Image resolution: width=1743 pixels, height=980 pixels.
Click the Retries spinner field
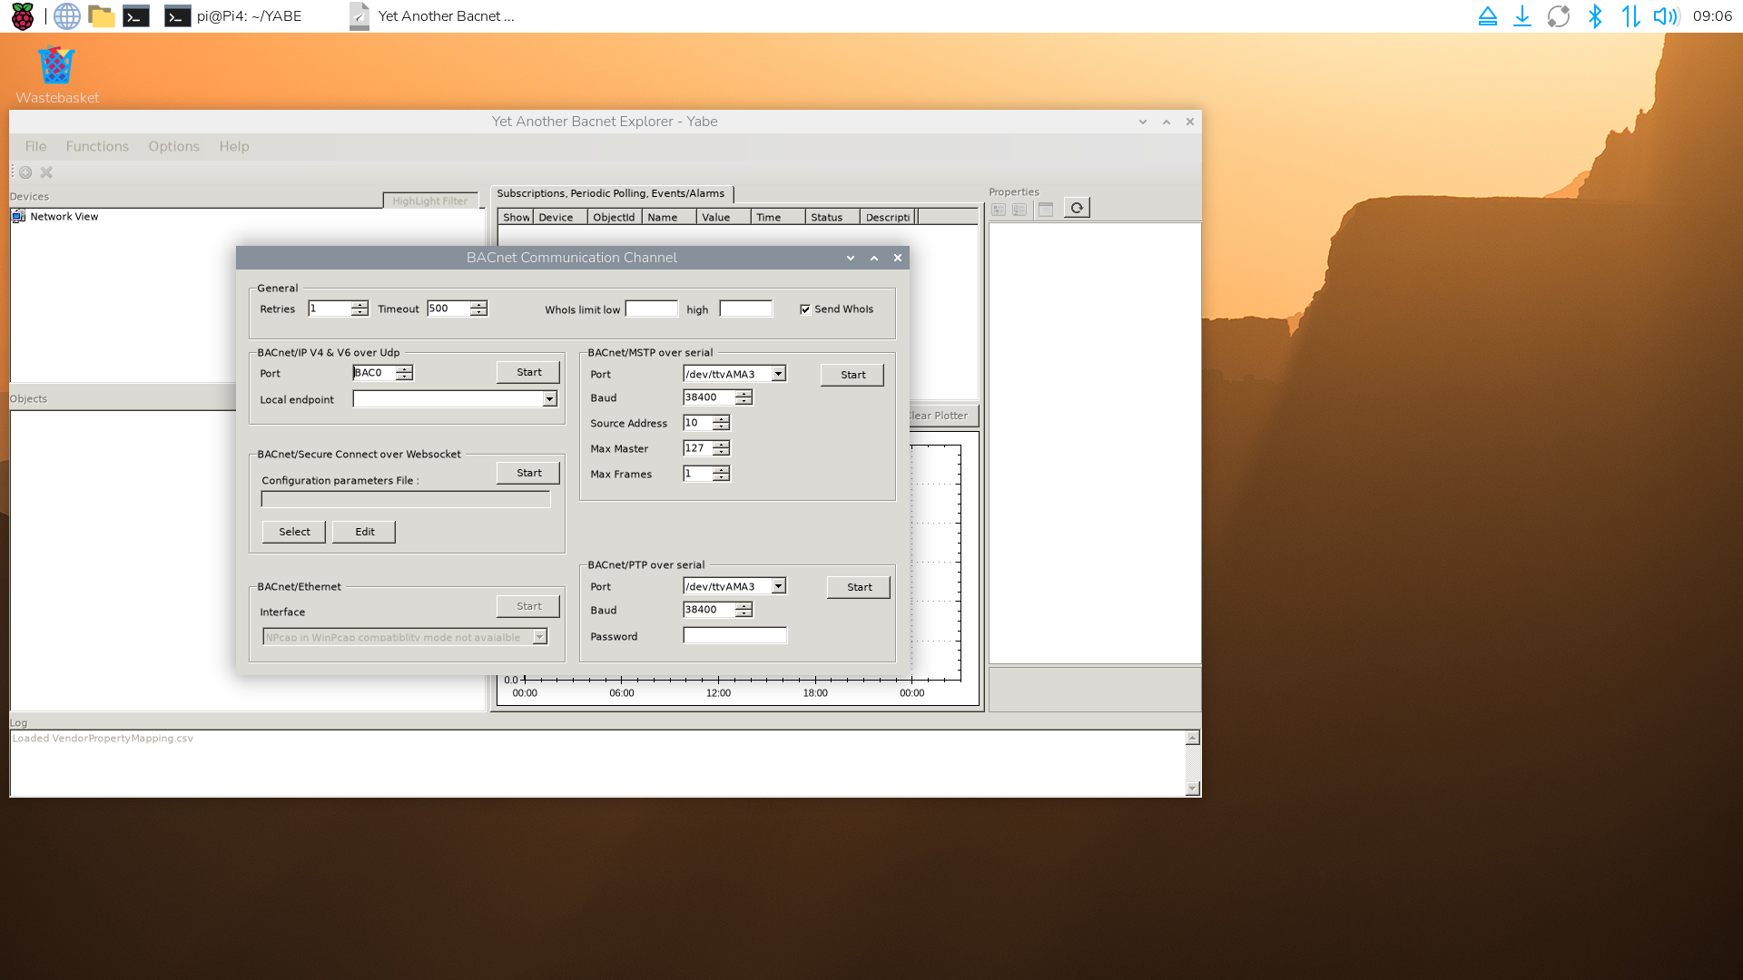pos(338,309)
